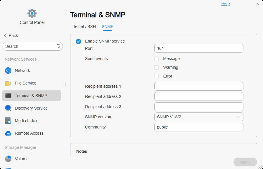Open the Media Index icon

(x=8, y=121)
